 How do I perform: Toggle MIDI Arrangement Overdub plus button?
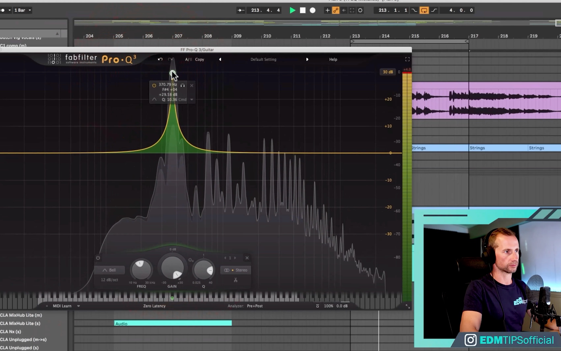coord(327,10)
